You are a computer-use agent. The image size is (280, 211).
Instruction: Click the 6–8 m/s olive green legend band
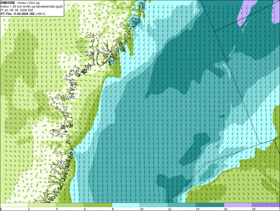point(98,205)
